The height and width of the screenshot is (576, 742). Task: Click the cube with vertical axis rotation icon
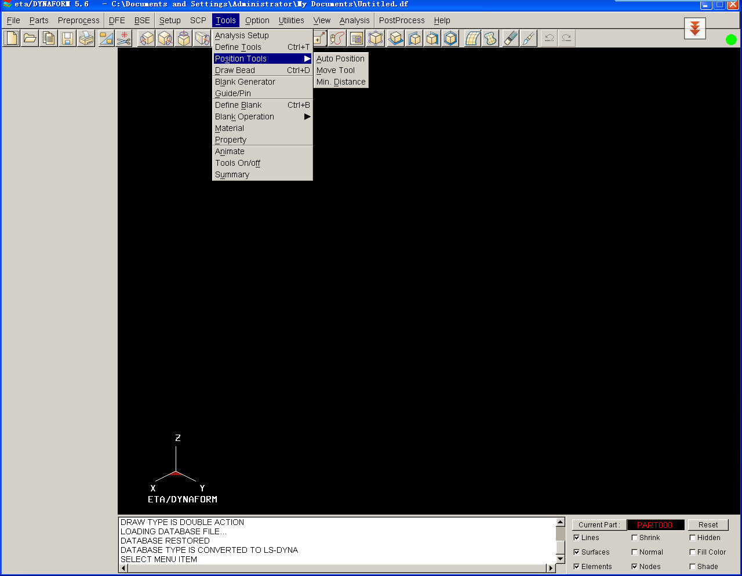coord(184,39)
